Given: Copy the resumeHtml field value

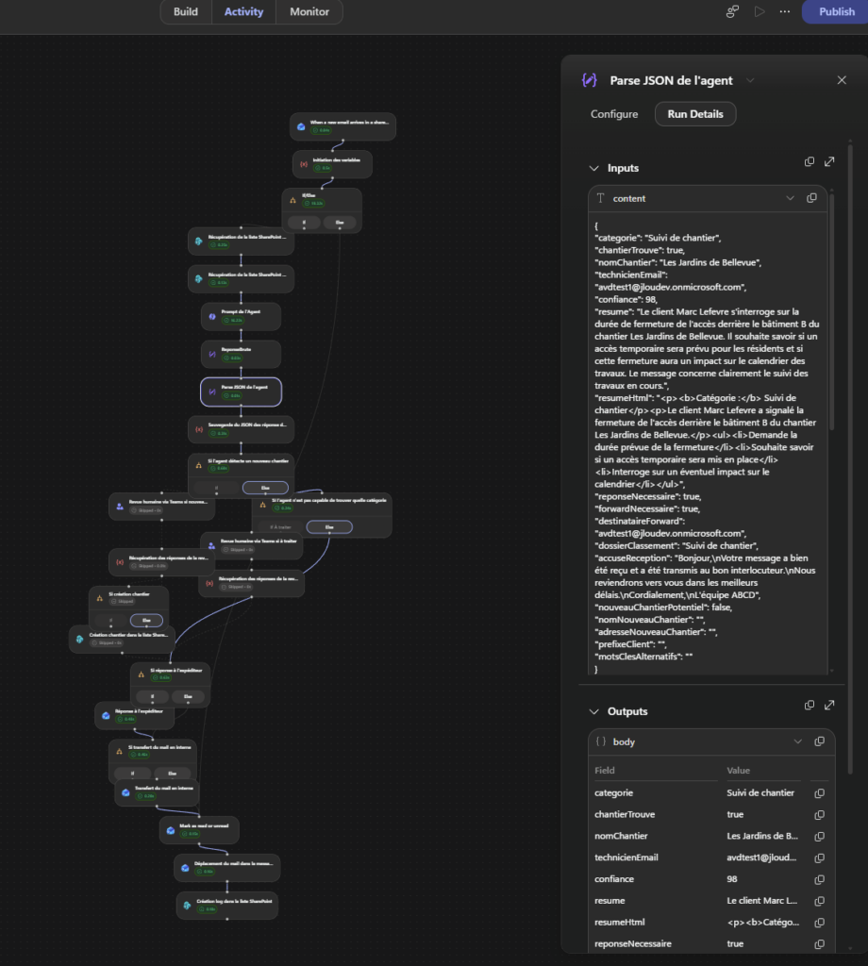Looking at the screenshot, I should tap(819, 923).
